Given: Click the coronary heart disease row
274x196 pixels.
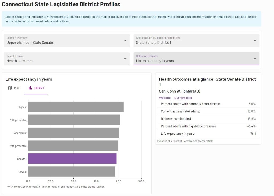Looking at the screenshot, I should point(208,104).
